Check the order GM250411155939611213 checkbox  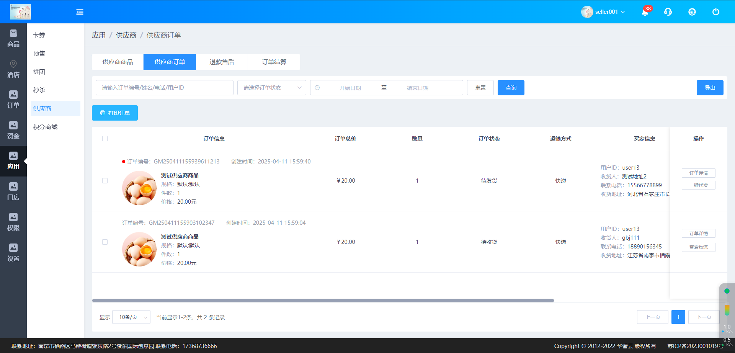[x=105, y=181]
